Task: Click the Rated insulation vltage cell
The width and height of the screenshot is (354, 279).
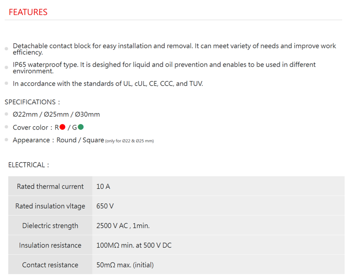Action: 50,206
